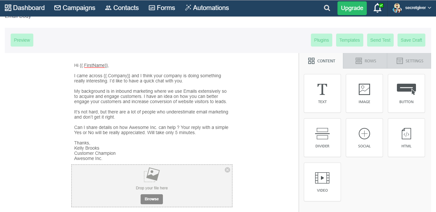Image resolution: width=436 pixels, height=212 pixels.
Task: Click Save Draft button
Action: pyautogui.click(x=411, y=40)
